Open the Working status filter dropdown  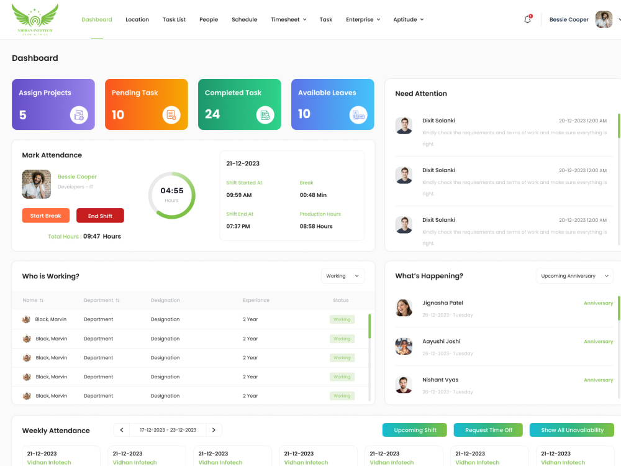click(343, 276)
